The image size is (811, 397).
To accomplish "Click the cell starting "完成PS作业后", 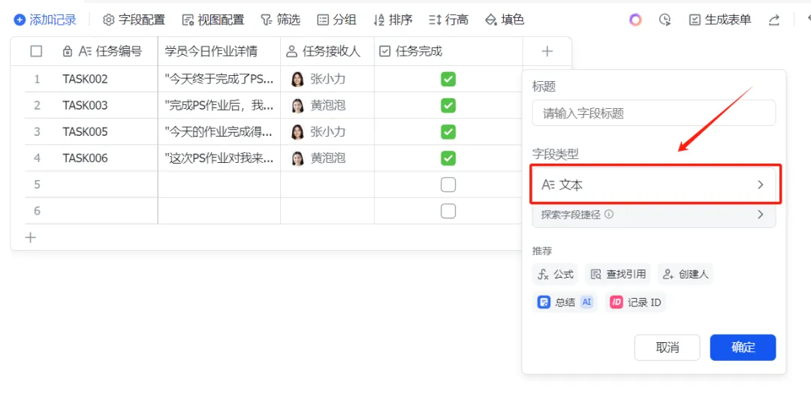I will (x=219, y=106).
